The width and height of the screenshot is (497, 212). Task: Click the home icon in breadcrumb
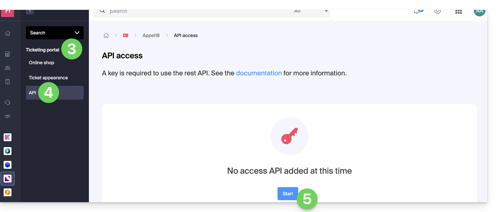(x=106, y=35)
